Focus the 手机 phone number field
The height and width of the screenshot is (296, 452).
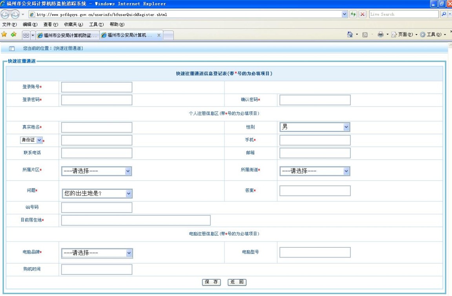click(315, 140)
